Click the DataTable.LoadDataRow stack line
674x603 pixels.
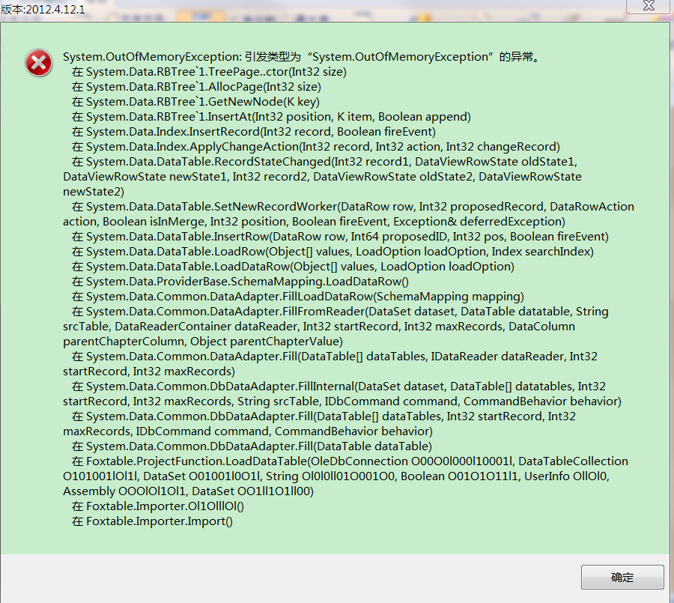tap(293, 267)
